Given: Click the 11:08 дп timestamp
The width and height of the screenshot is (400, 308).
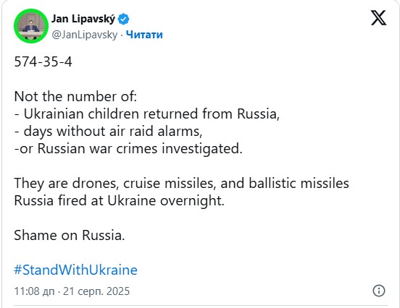Looking at the screenshot, I should coord(34,291).
